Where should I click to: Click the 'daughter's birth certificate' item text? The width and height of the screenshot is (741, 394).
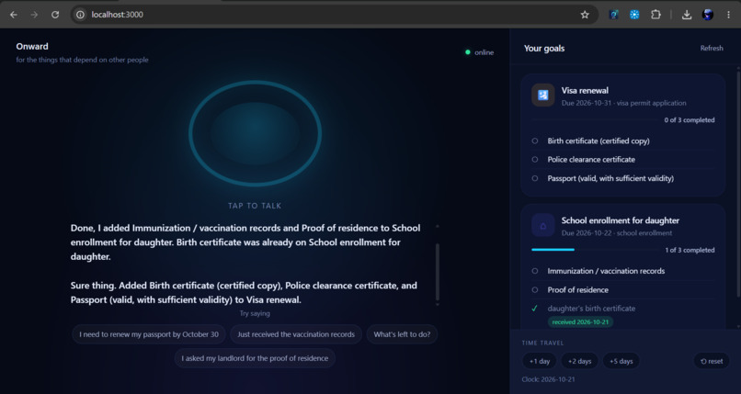592,308
